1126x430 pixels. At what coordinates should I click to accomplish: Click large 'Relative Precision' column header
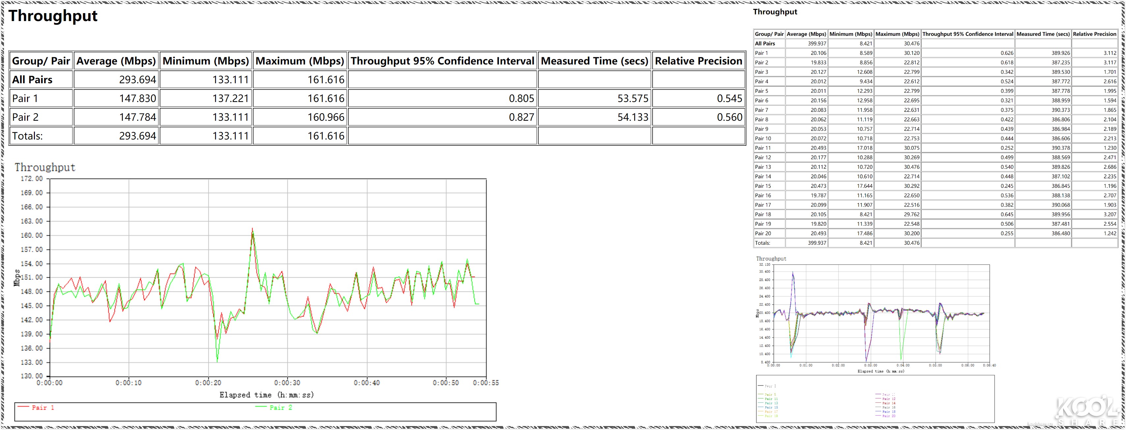point(698,61)
